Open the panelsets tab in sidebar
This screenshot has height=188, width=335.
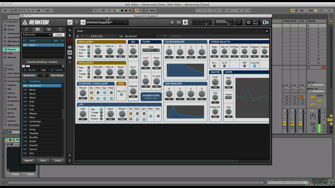(x=49, y=30)
